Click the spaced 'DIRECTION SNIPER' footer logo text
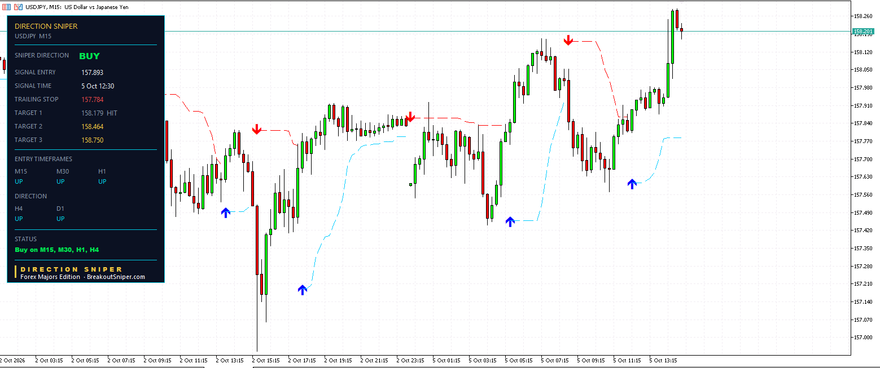This screenshot has height=368, width=880. pyautogui.click(x=71, y=269)
